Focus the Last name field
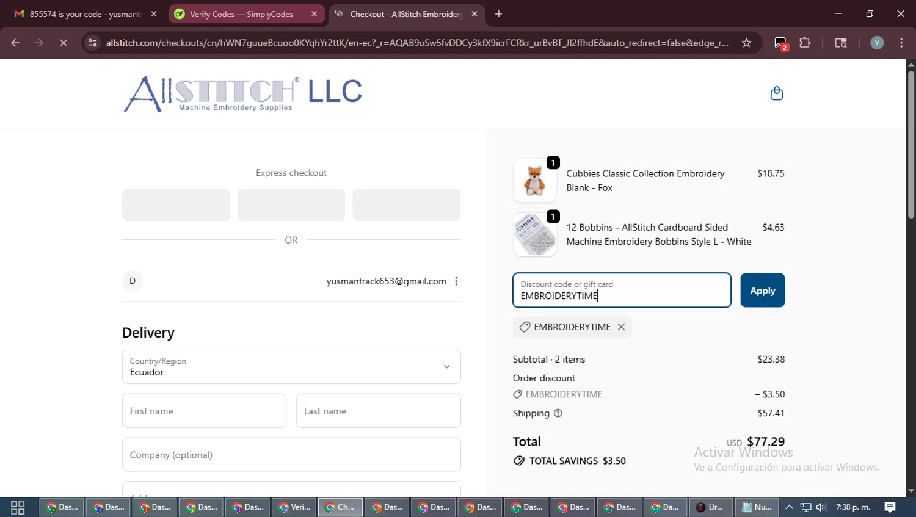This screenshot has width=916, height=517. [x=378, y=411]
